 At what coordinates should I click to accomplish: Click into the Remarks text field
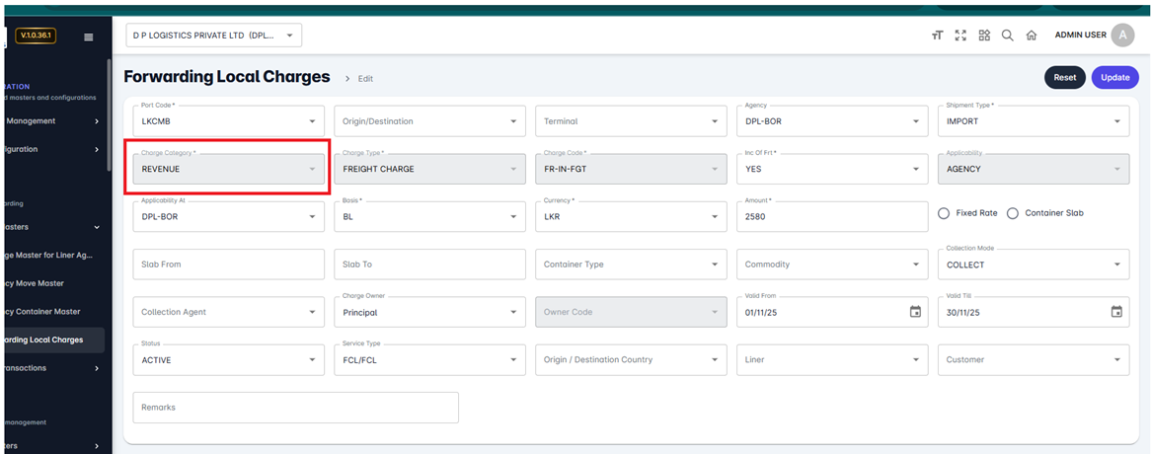[x=295, y=408]
